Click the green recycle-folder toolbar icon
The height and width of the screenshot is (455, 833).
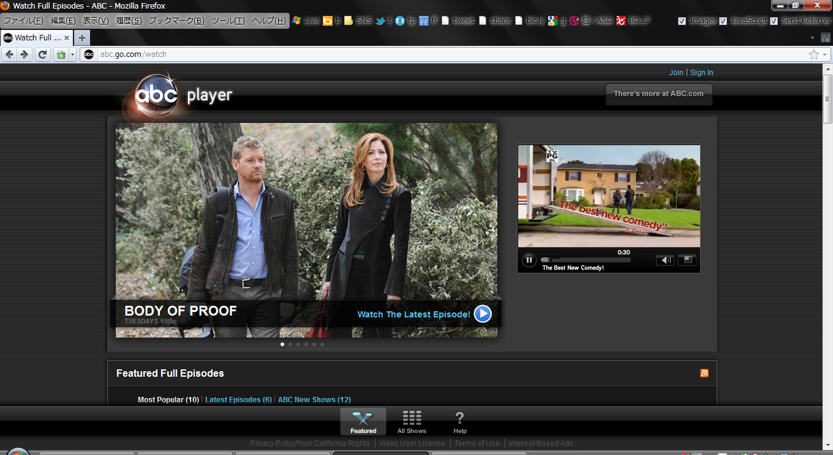pos(61,54)
